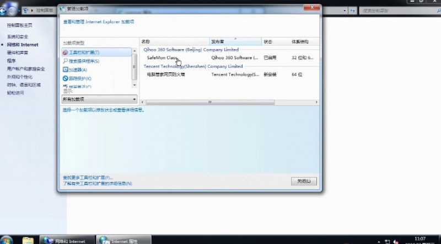The height and width of the screenshot is (244, 441).
Task: Open 轻松访问 in sidebar
Action: [15, 93]
